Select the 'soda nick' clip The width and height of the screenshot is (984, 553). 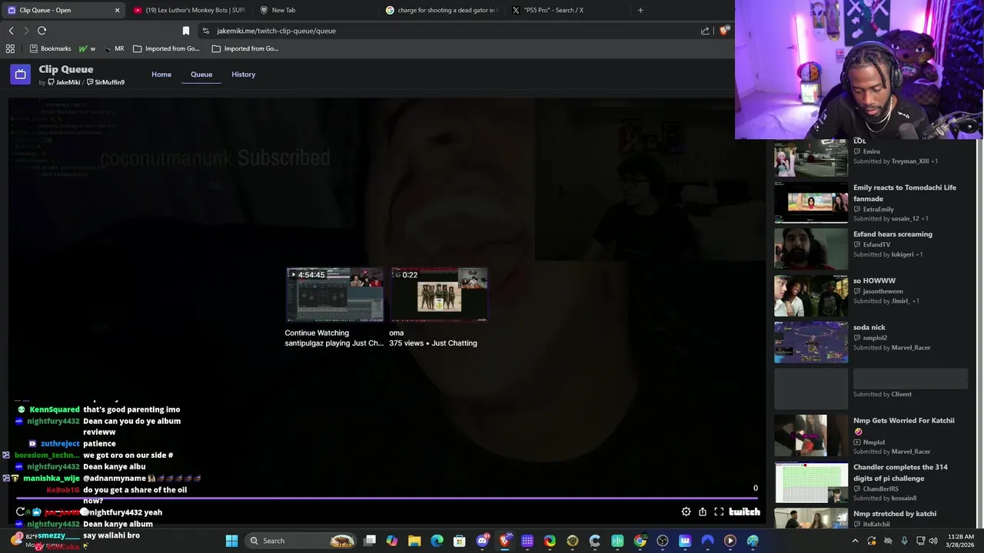point(870,342)
